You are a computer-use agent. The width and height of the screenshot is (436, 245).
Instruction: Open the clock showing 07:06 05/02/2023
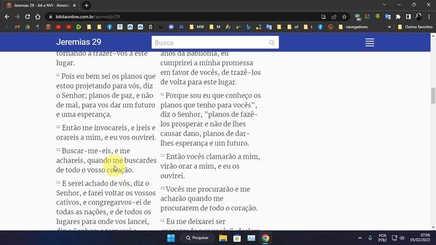(420, 238)
